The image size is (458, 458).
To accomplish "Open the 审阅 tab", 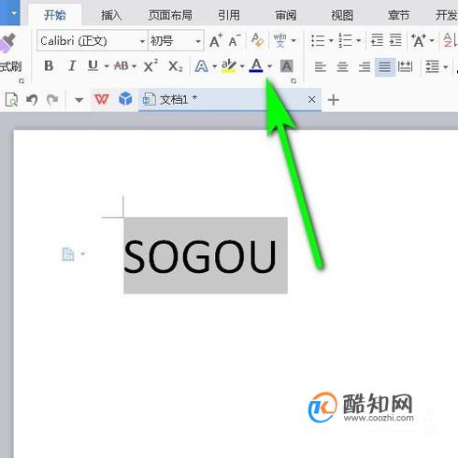I will point(286,15).
